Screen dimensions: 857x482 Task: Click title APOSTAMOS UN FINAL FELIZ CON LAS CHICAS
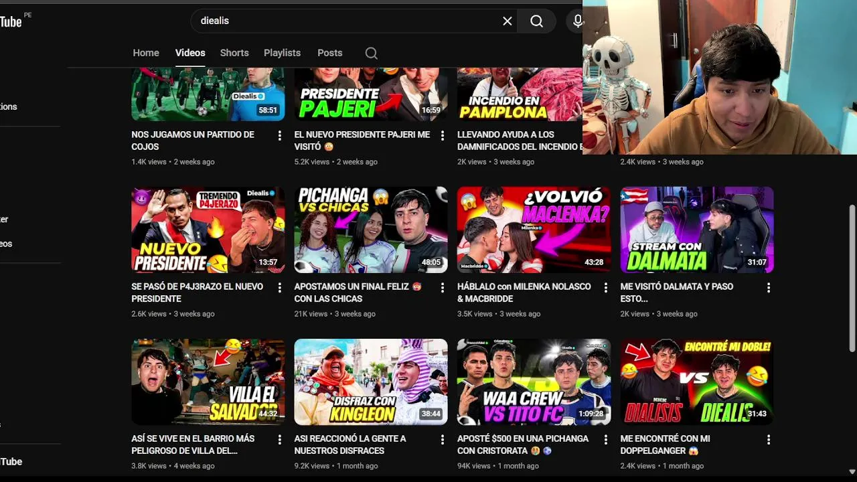coord(358,293)
